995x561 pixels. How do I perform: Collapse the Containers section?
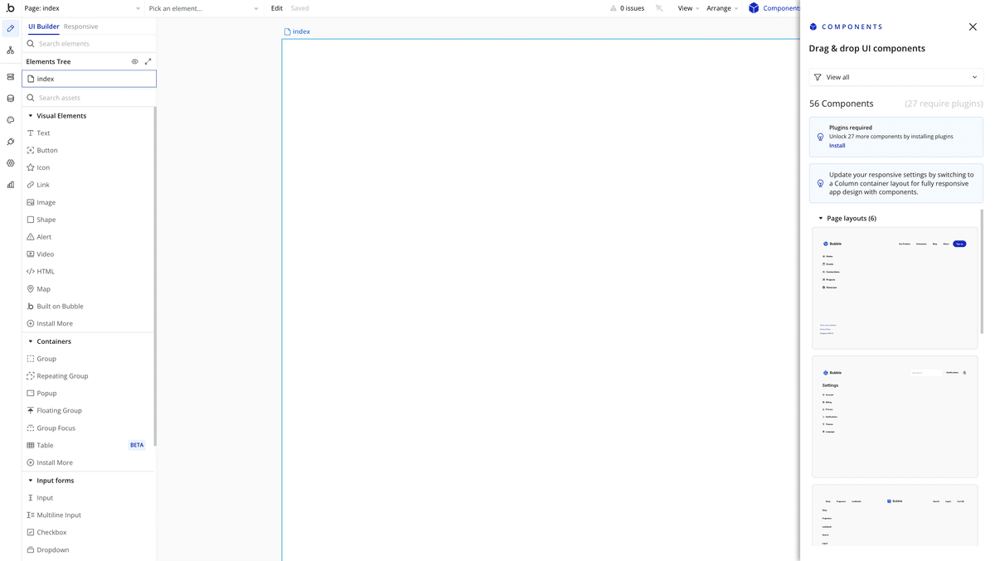coord(31,341)
